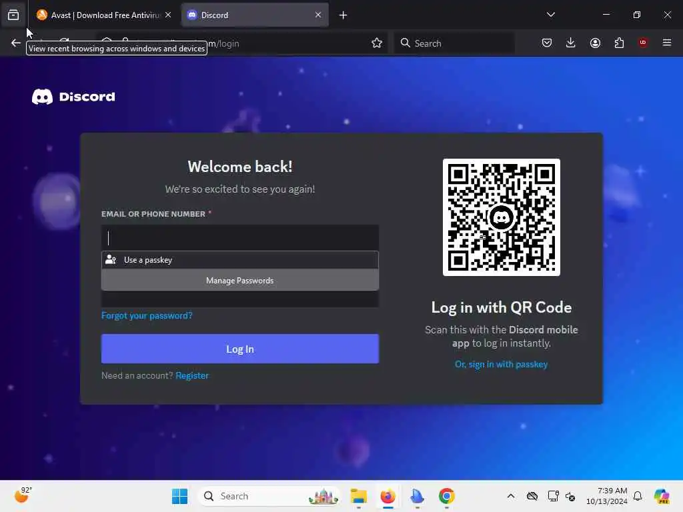683x512 pixels.
Task: Open the Firefox account menu
Action: pos(595,43)
